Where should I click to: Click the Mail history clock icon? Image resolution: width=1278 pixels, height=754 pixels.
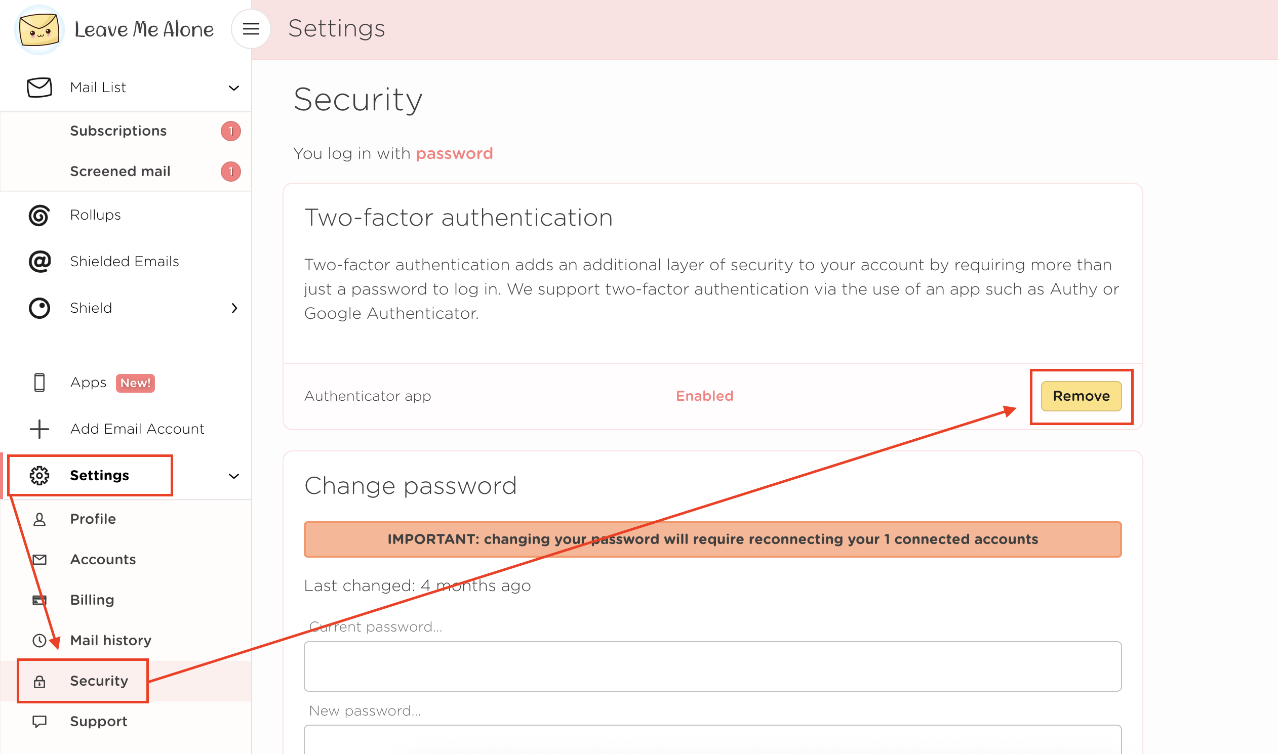(39, 641)
